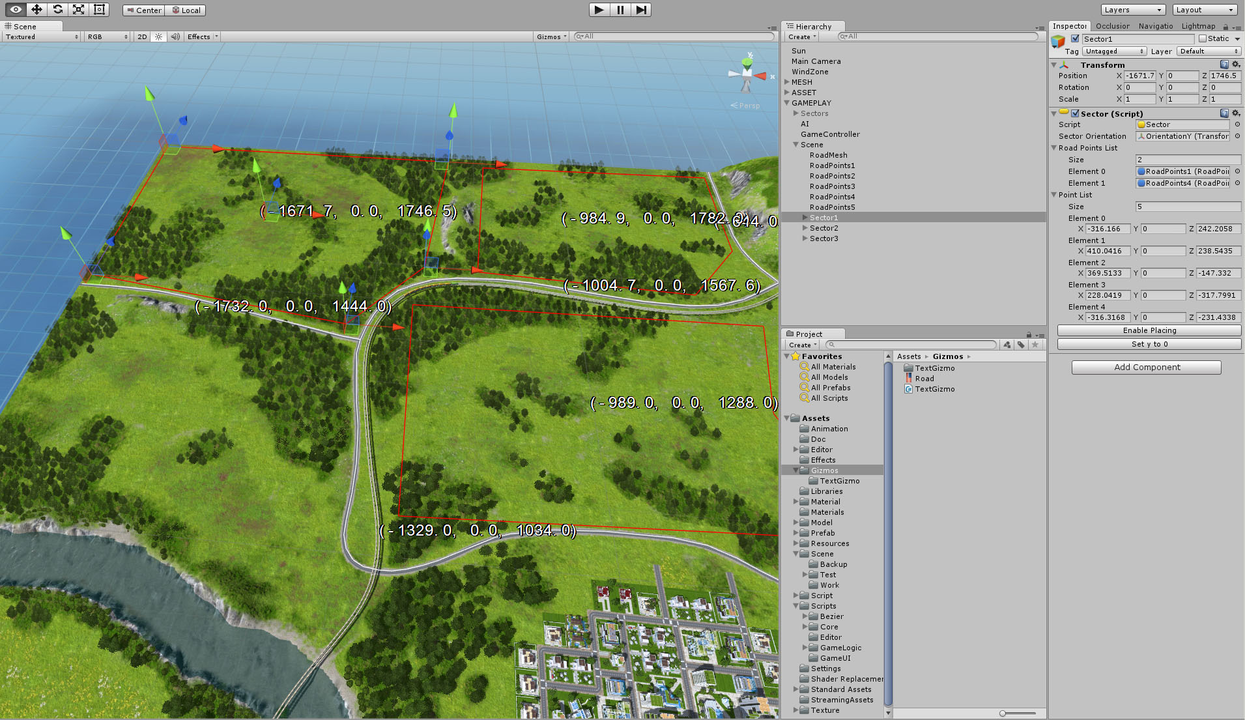The height and width of the screenshot is (720, 1245).
Task: Select the Move tool in toolbar
Action: (x=36, y=9)
